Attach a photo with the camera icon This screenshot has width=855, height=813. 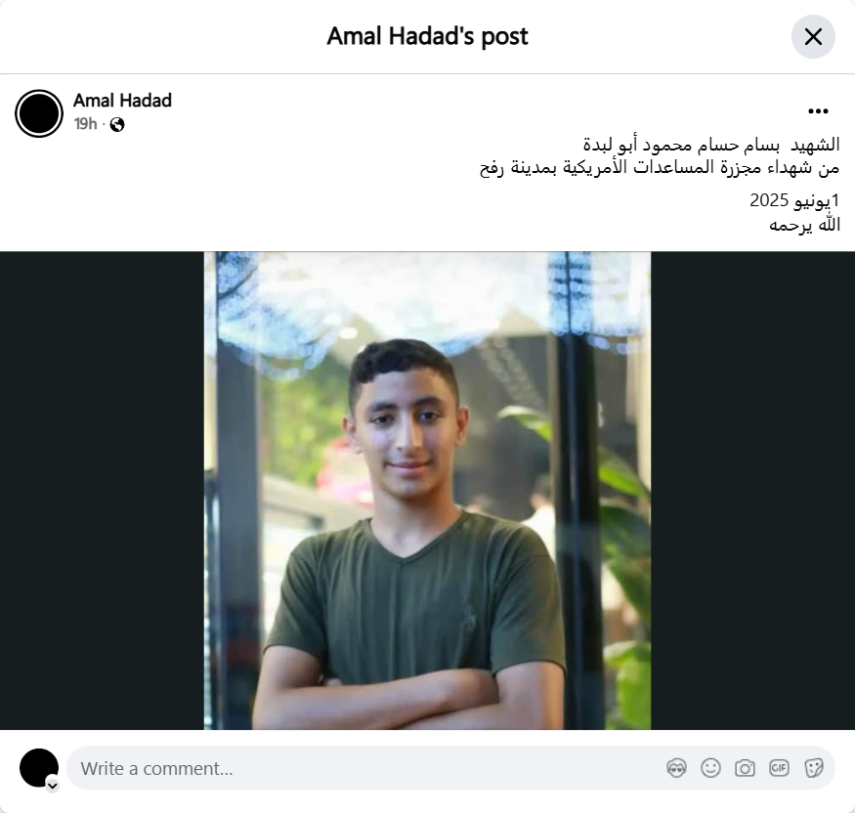pos(745,768)
